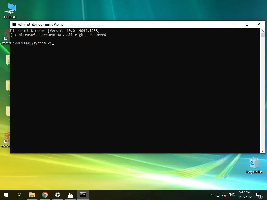Screen dimensions: 267x200
Task: Close the Administrator Command Prompt window
Action: tap(259, 24)
